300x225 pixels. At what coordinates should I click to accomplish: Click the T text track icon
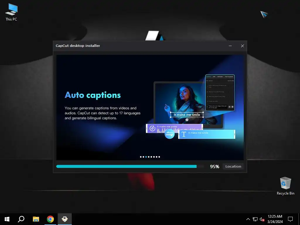[x=184, y=134]
